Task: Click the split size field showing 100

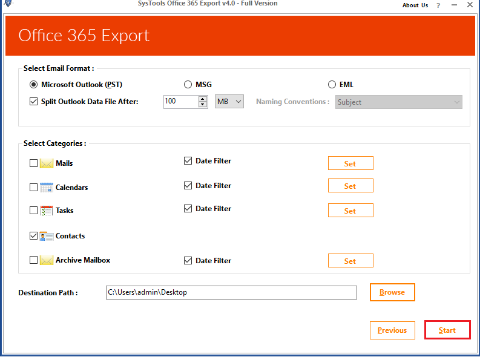Action: pyautogui.click(x=181, y=102)
